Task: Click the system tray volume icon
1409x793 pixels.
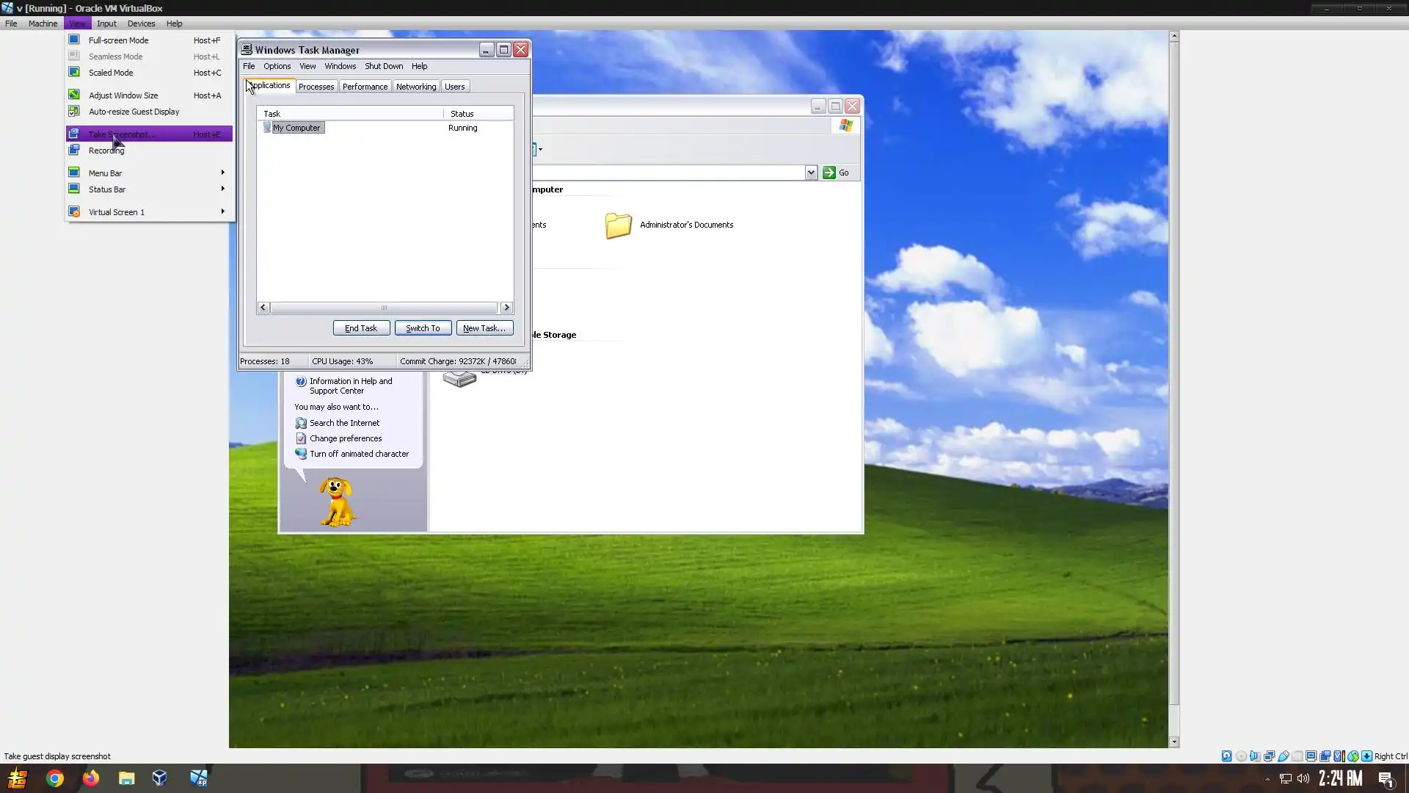Action: click(1303, 778)
